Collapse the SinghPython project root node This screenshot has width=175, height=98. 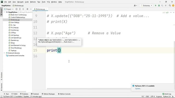coord(4,12)
